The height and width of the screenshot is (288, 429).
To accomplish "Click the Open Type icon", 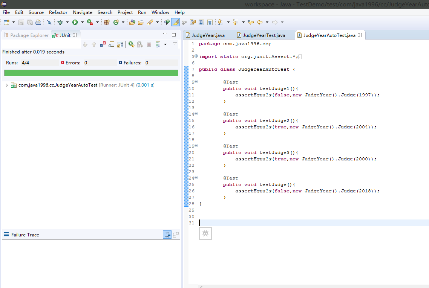I will [132, 23].
